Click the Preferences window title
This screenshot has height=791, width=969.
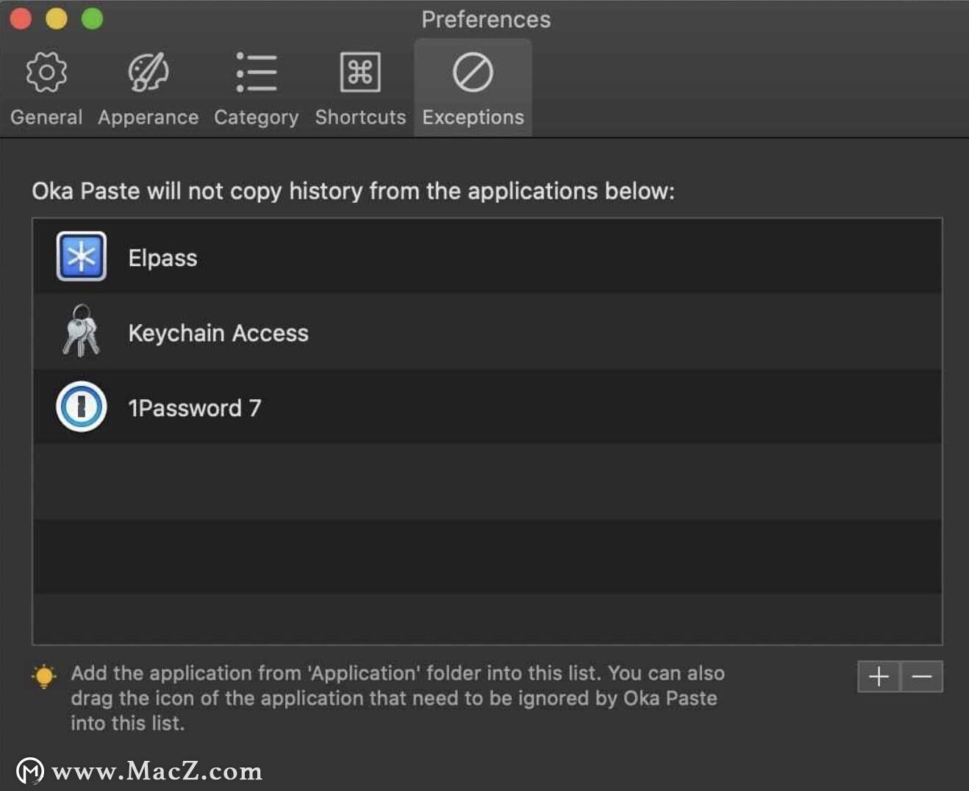click(486, 19)
